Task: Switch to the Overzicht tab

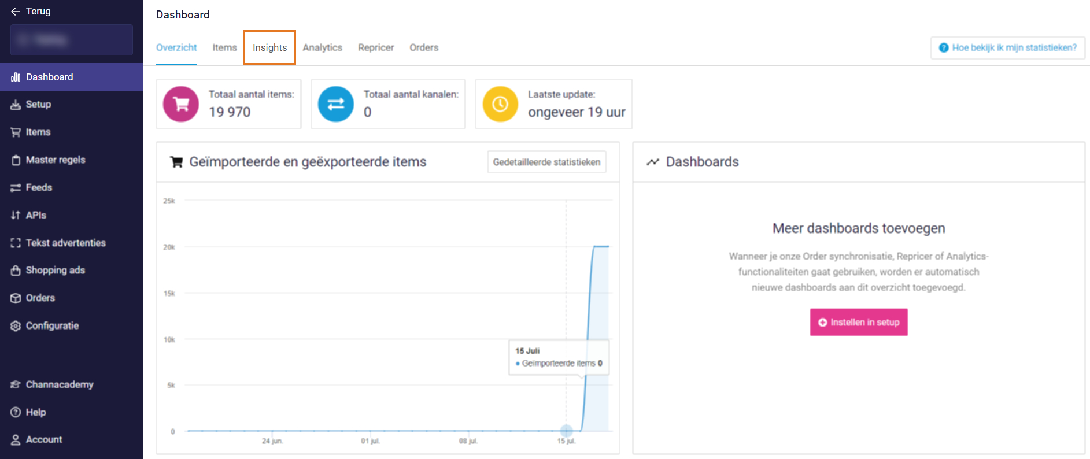Action: [176, 48]
